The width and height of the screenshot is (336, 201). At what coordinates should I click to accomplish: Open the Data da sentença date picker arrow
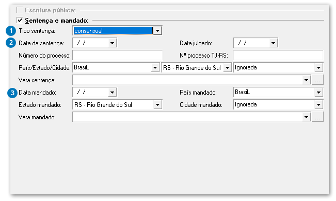point(113,43)
